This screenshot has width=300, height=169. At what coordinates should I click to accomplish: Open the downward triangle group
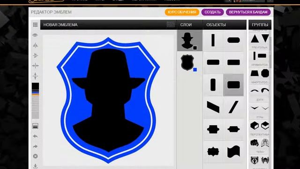pyautogui.click(x=265, y=38)
